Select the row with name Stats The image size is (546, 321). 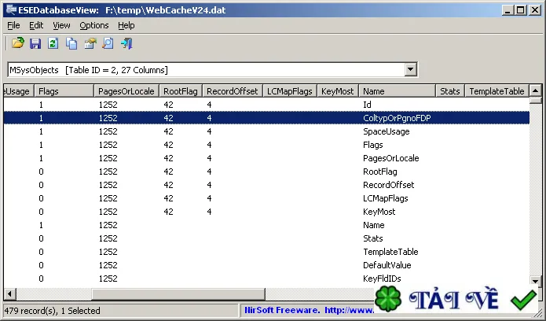click(266, 238)
